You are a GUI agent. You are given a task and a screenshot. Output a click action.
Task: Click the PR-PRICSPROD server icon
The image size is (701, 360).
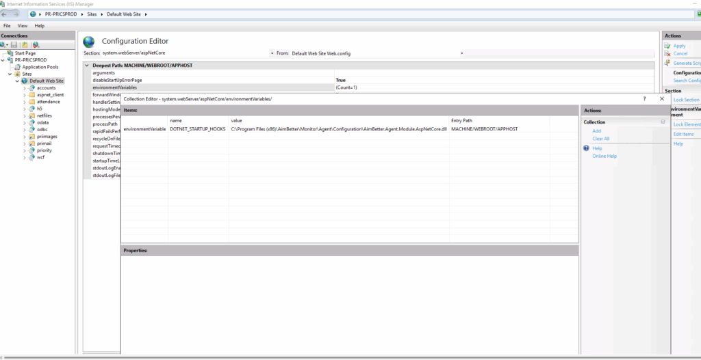point(11,60)
